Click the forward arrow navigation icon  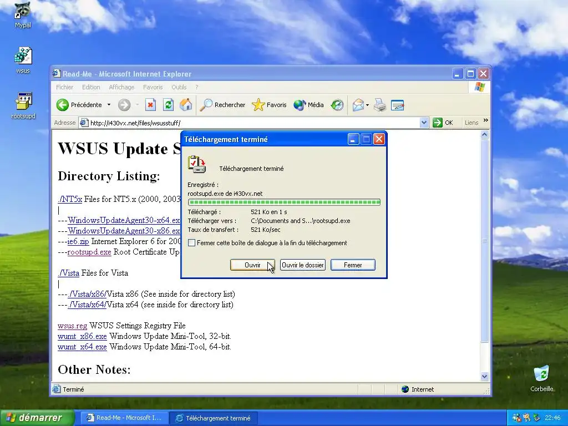click(x=124, y=105)
